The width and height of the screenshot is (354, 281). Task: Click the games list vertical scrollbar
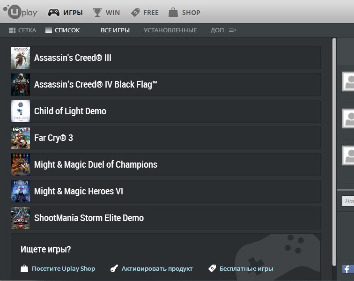(x=334, y=152)
